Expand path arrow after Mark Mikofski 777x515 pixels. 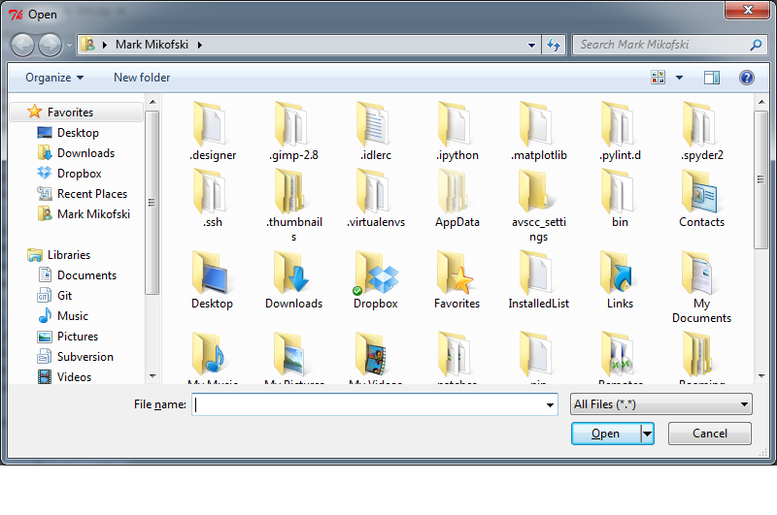coord(200,45)
